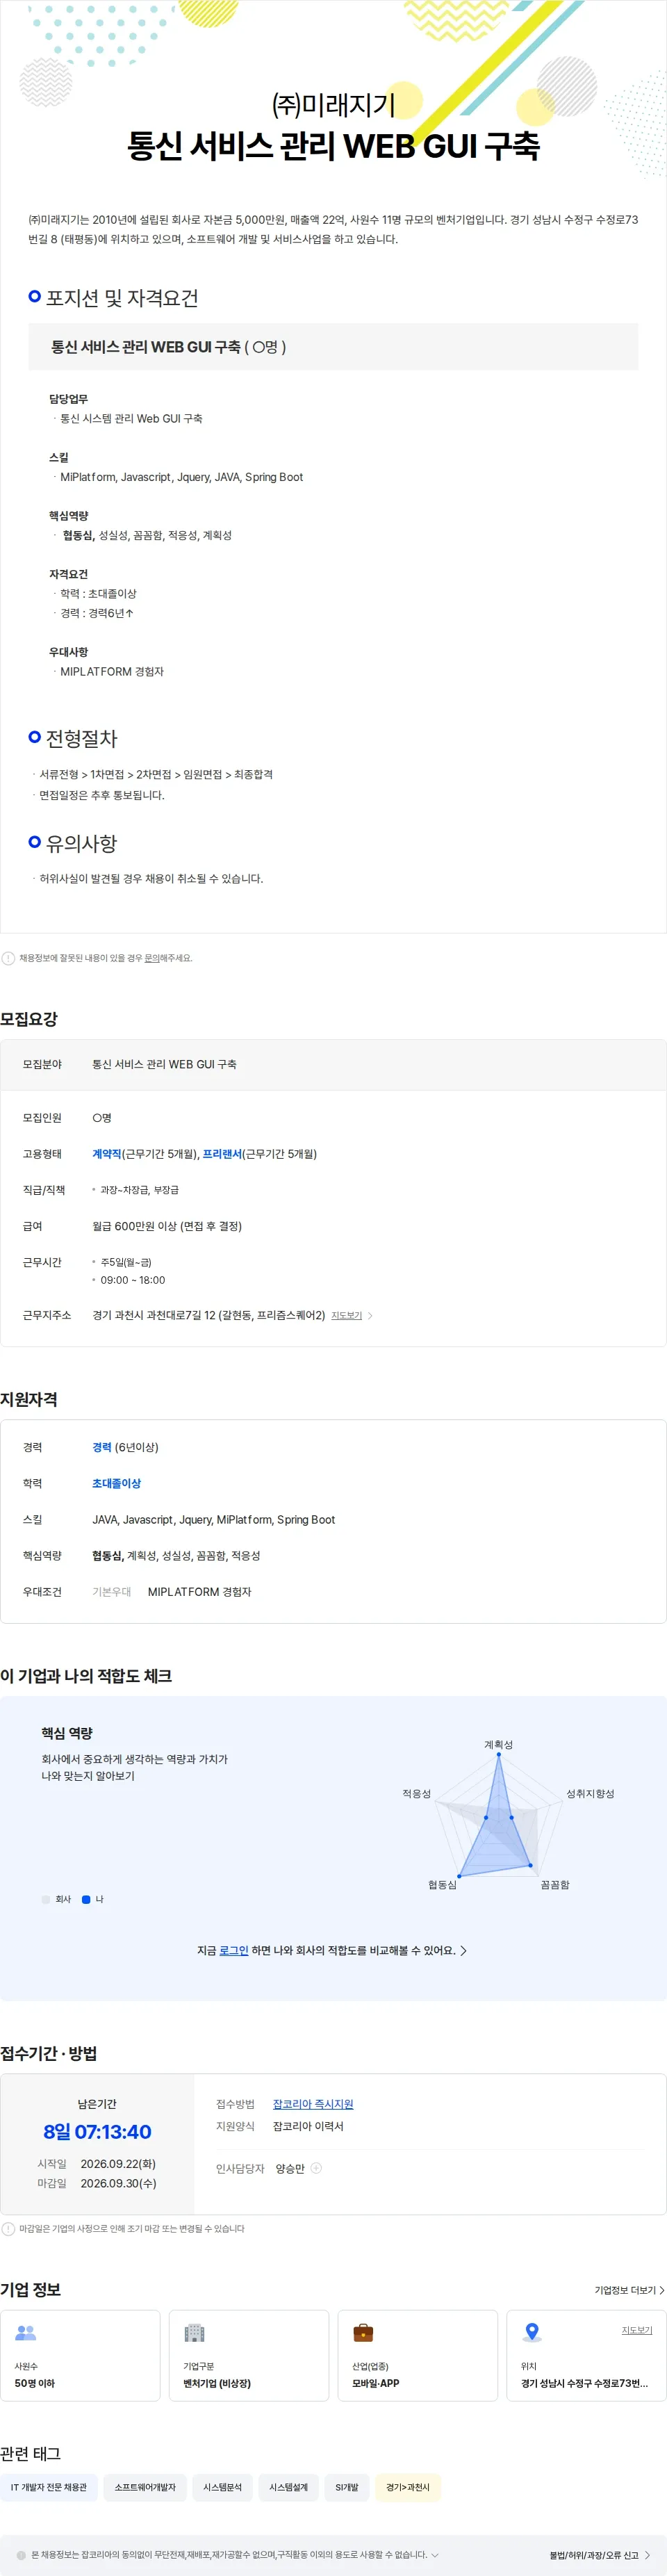Screen dimensions: 667x2576
Task: Click the building icon in 기업구분 card
Action: [194, 2333]
